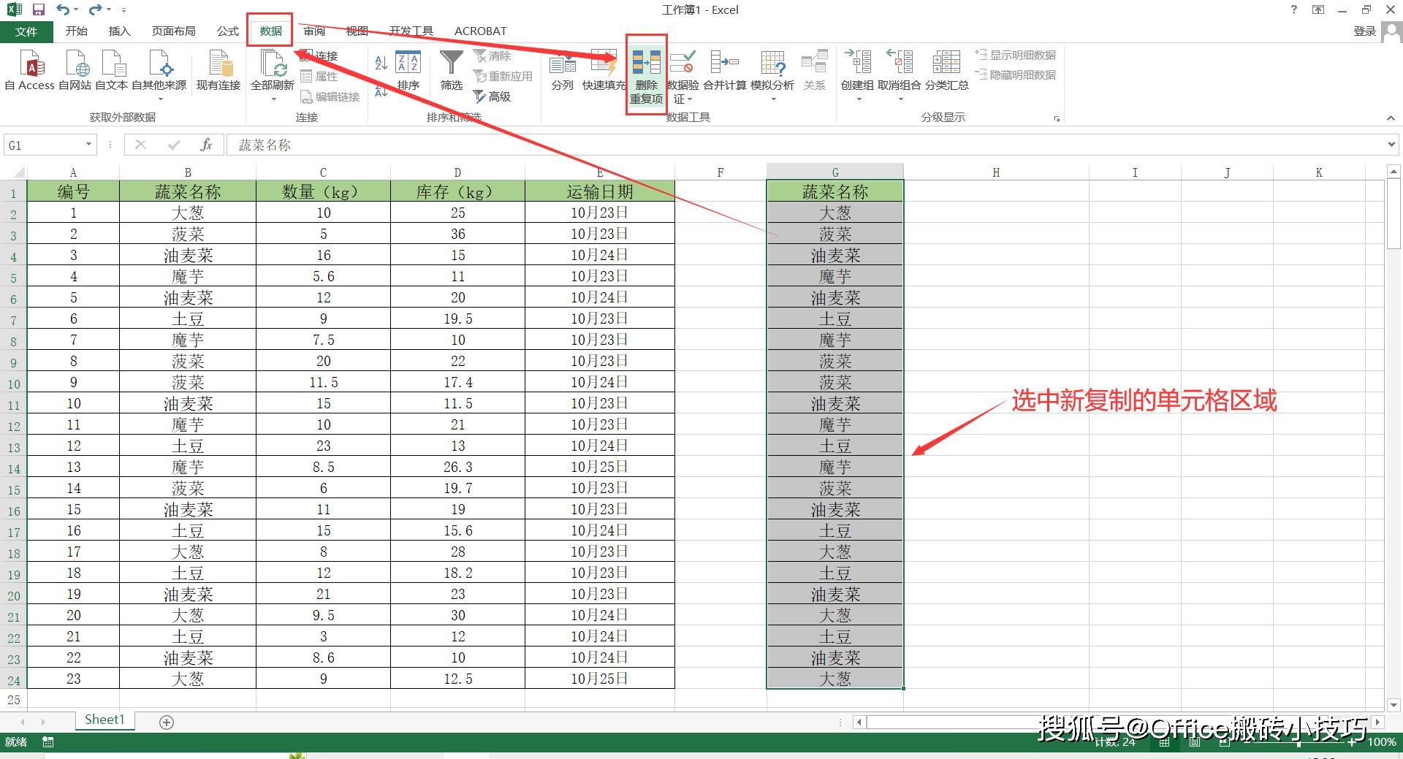Import data using 自网站 icon

pyautogui.click(x=75, y=70)
